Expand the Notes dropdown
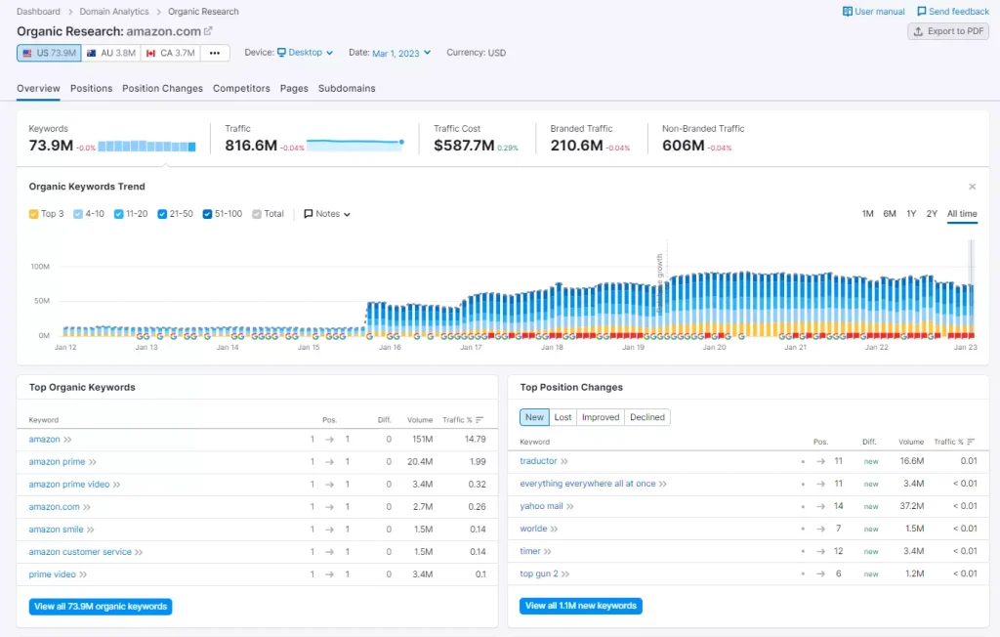 pyautogui.click(x=327, y=214)
